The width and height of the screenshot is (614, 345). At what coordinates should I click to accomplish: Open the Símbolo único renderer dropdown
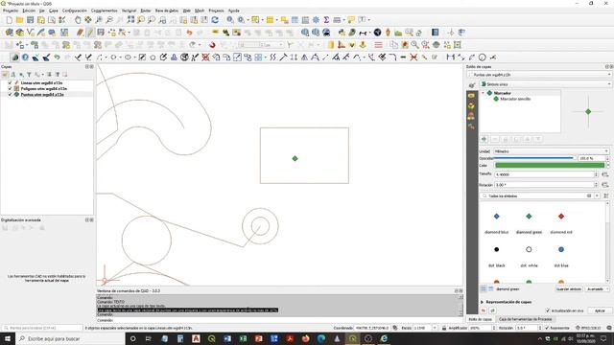pyautogui.click(x=546, y=84)
